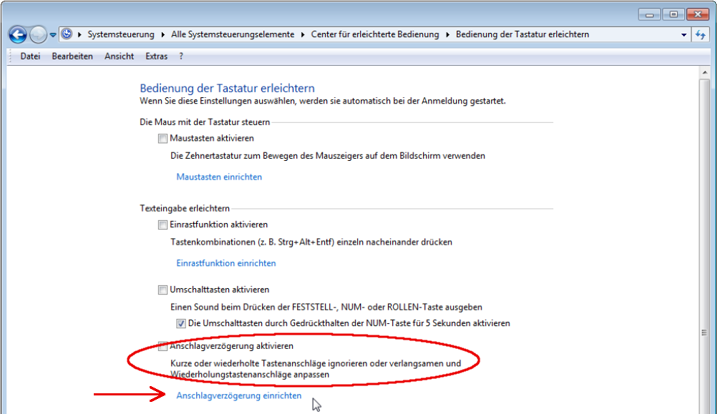Click text Einen Sound beim Drücken der FESTSTELL

[326, 307]
